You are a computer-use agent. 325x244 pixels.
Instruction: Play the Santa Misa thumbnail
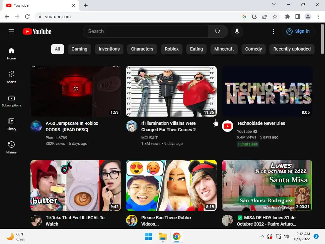point(267,186)
